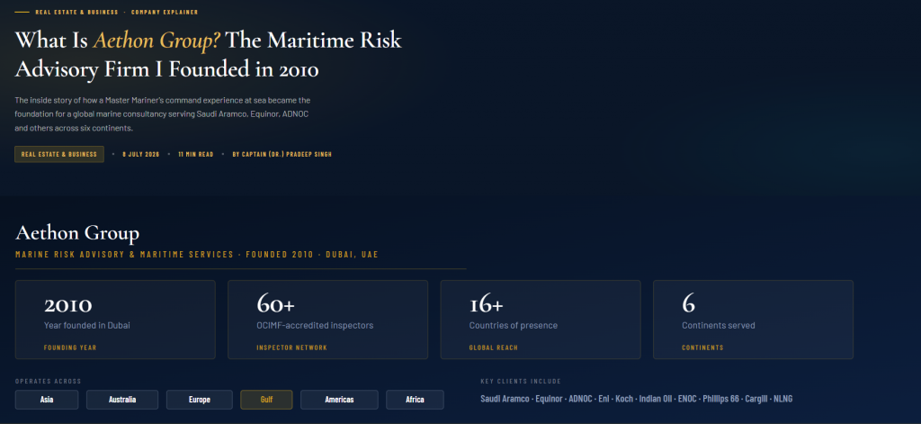Select the Asia region chip
Screen dimensions: 921x424
pos(47,400)
